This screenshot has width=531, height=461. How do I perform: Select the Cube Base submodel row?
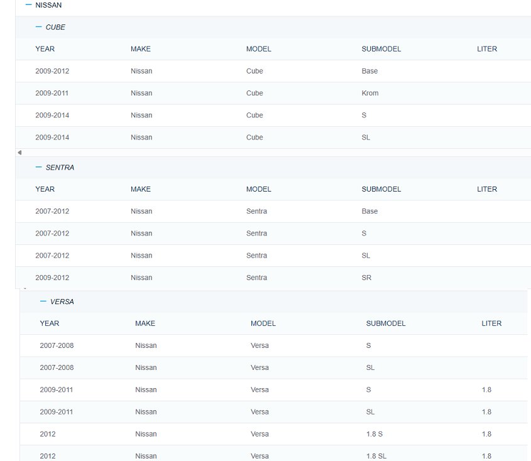tap(370, 71)
